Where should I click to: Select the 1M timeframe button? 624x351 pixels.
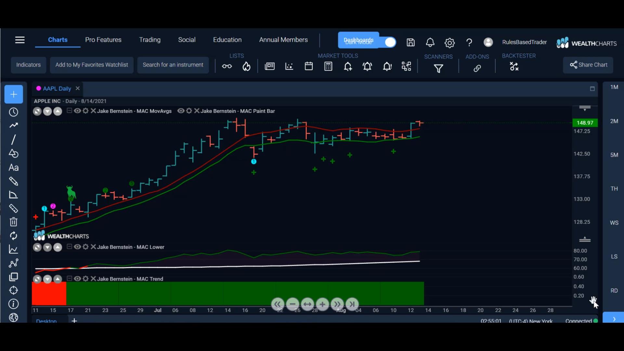pyautogui.click(x=614, y=87)
